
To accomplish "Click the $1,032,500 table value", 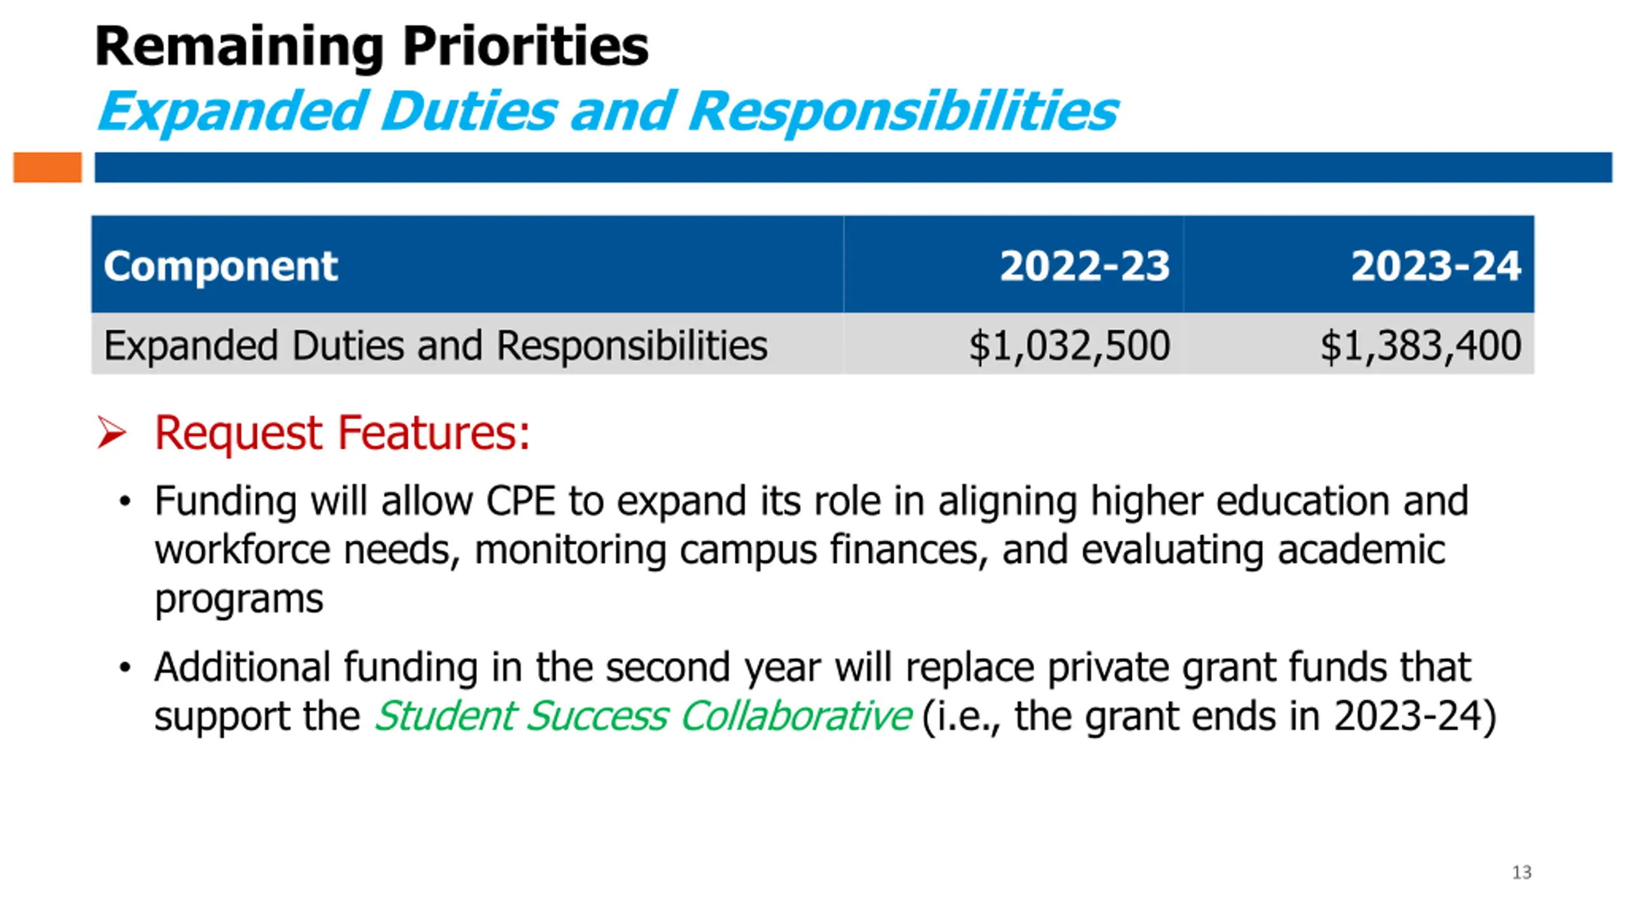I will click(x=1069, y=345).
